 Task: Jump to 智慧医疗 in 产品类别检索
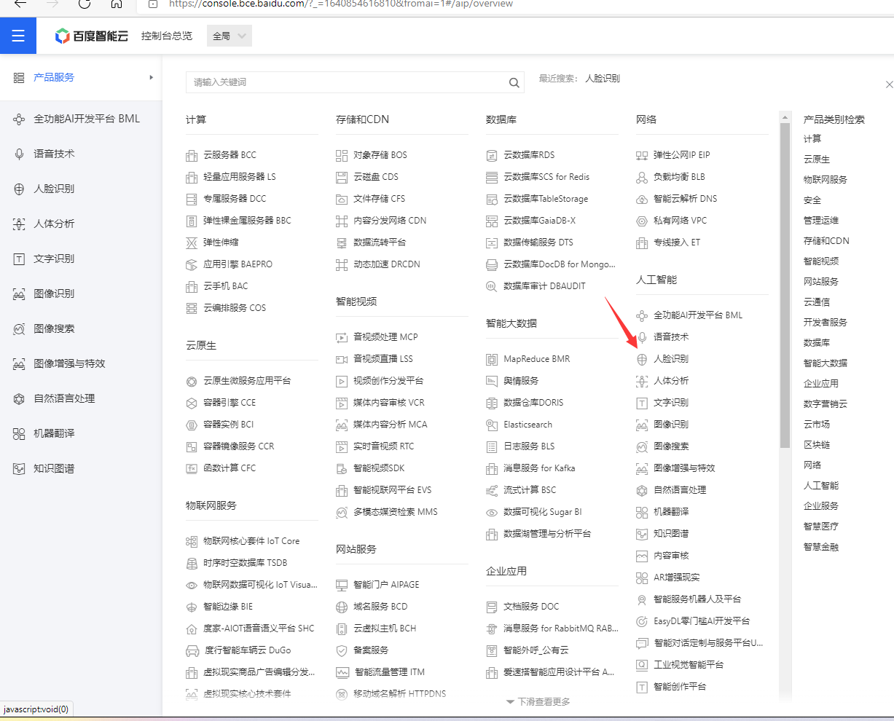821,526
